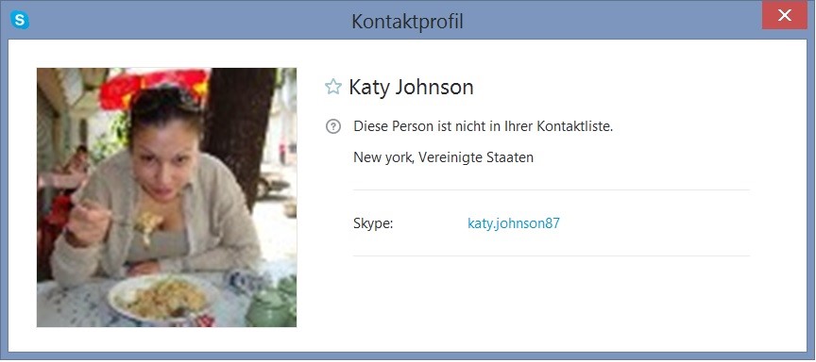Open the katy.johnson87 Skype name link
Image resolution: width=816 pixels, height=362 pixels.
click(514, 223)
